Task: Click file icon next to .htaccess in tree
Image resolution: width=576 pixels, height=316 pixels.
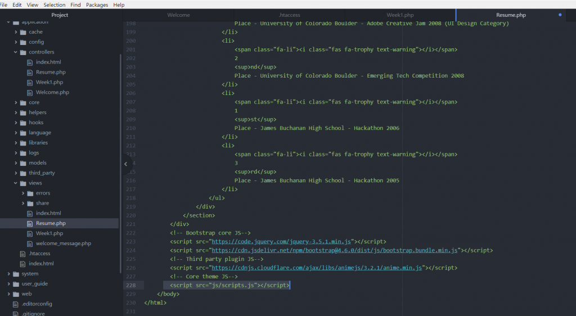Action: pyautogui.click(x=22, y=254)
